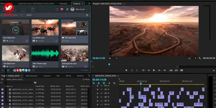Toggle visibility eye for track V6
Image resolution: width=216 pixels, height=108 pixels.
pos(109,93)
